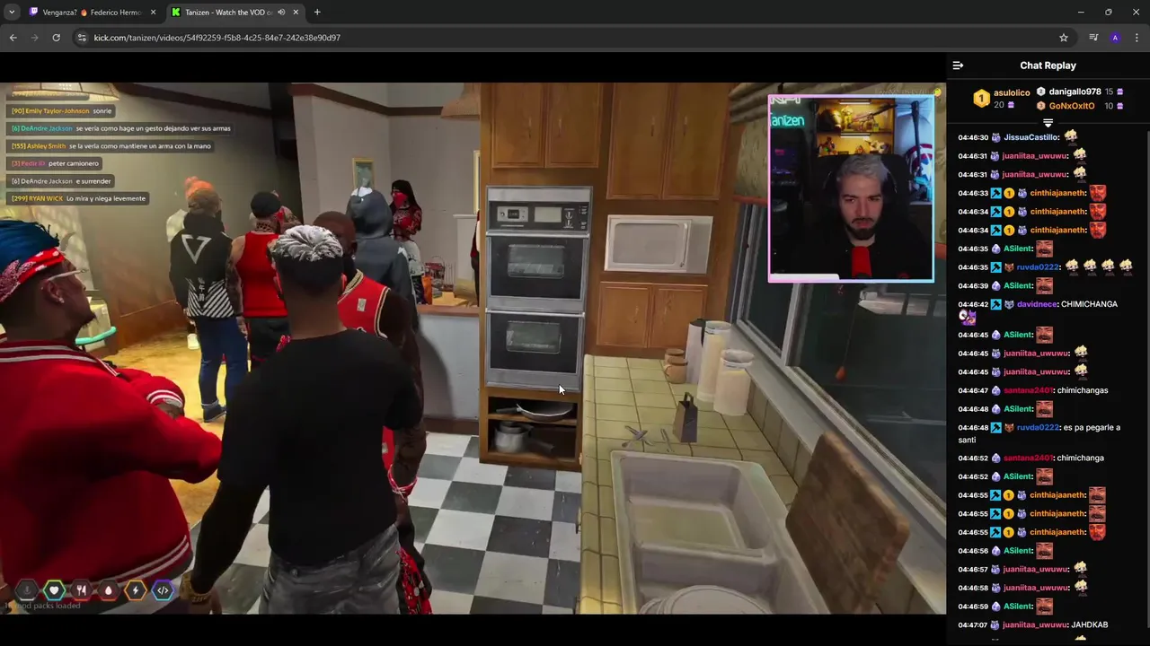Click moderator badge on cinthiajaaneth 04:46:33 message
Screen dimensions: 1150x646
tap(995, 193)
